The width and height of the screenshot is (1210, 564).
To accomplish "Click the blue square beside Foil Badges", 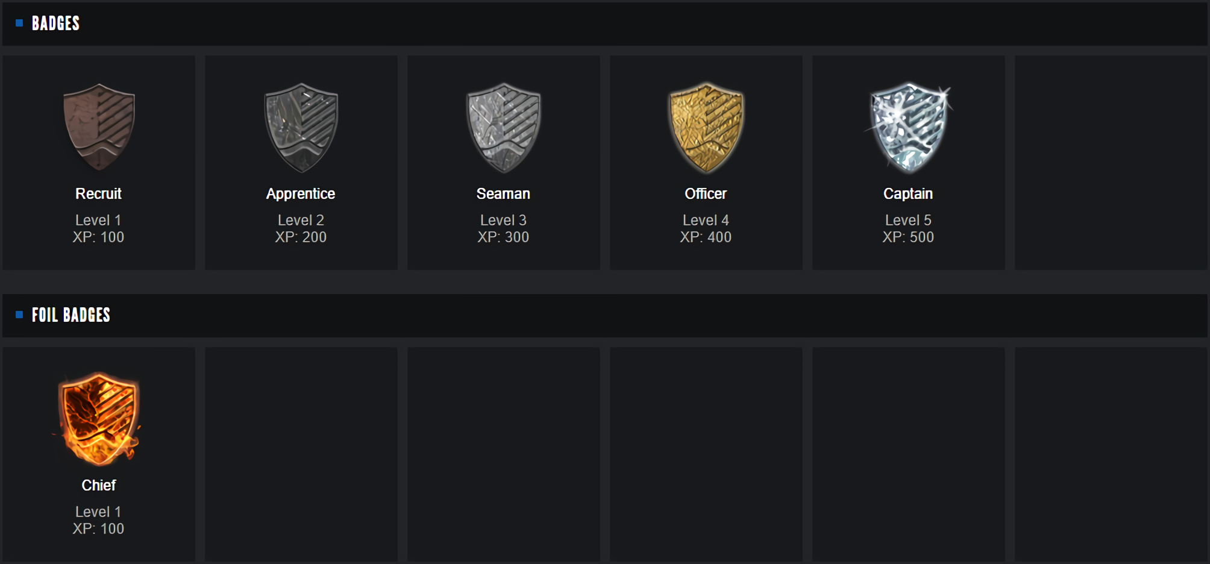I will [19, 315].
